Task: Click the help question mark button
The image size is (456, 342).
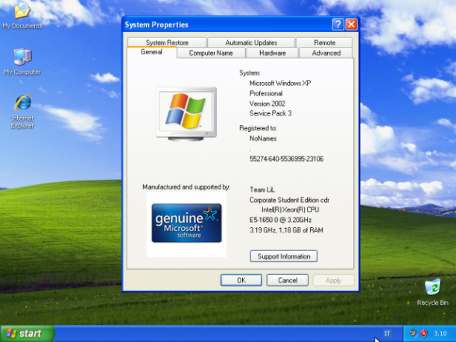Action: click(338, 25)
